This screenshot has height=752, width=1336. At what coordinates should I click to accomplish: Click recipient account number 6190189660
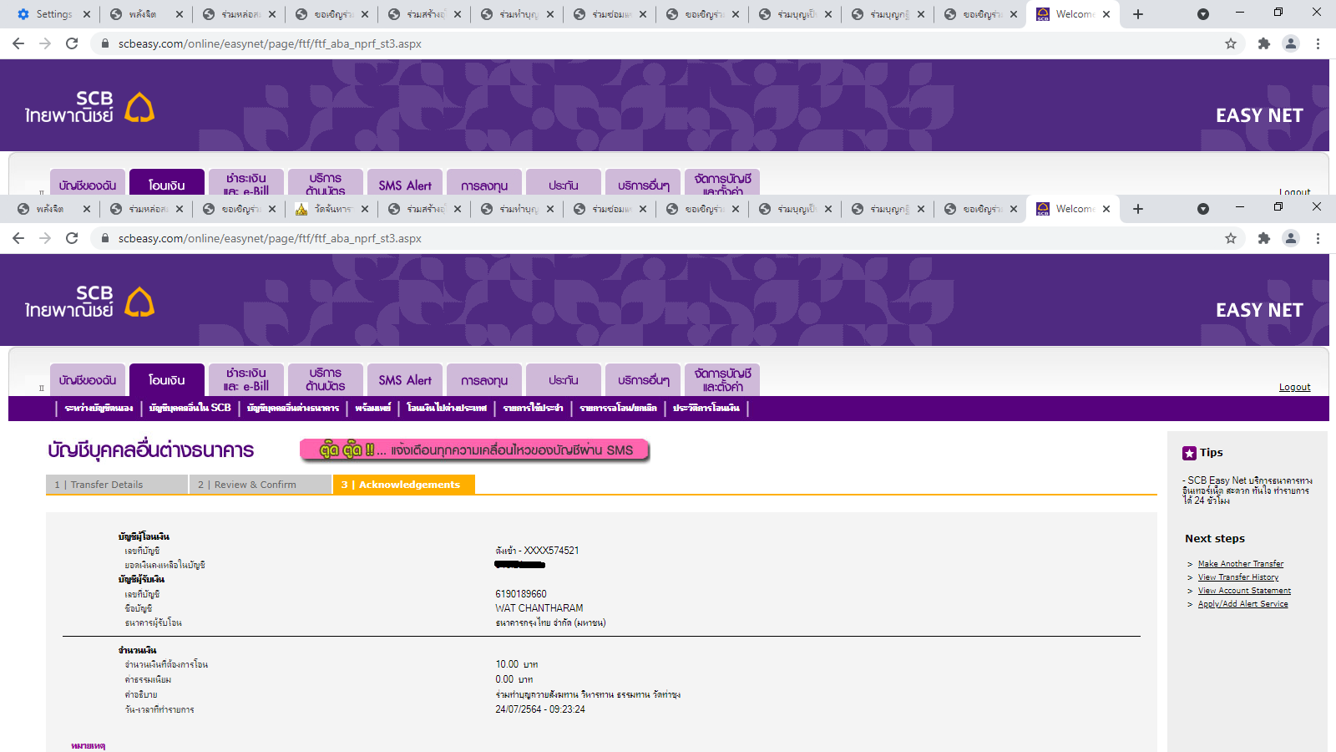(521, 594)
